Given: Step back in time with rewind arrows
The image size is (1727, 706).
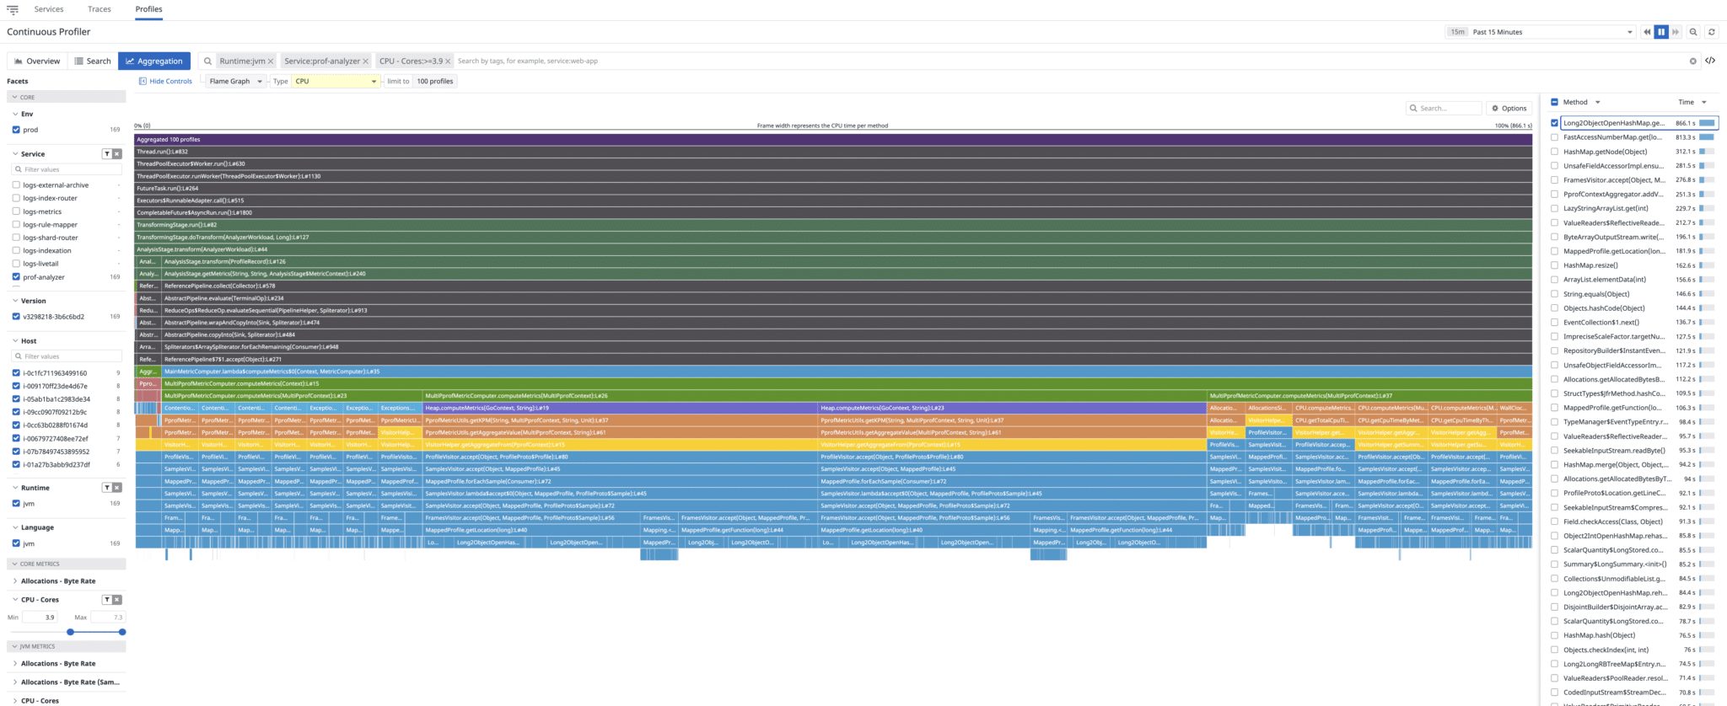Looking at the screenshot, I should pyautogui.click(x=1646, y=32).
